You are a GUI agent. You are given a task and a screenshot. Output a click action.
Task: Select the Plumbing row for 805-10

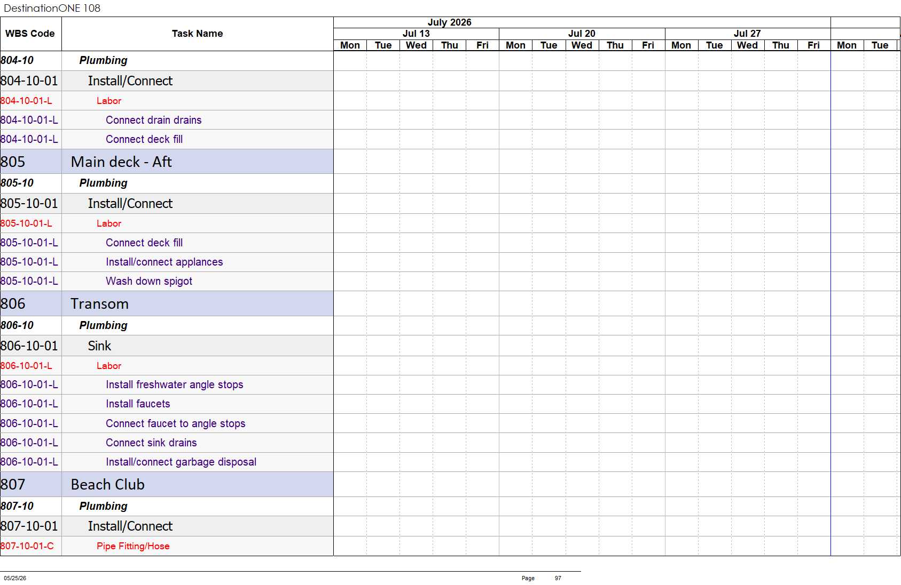tap(198, 183)
